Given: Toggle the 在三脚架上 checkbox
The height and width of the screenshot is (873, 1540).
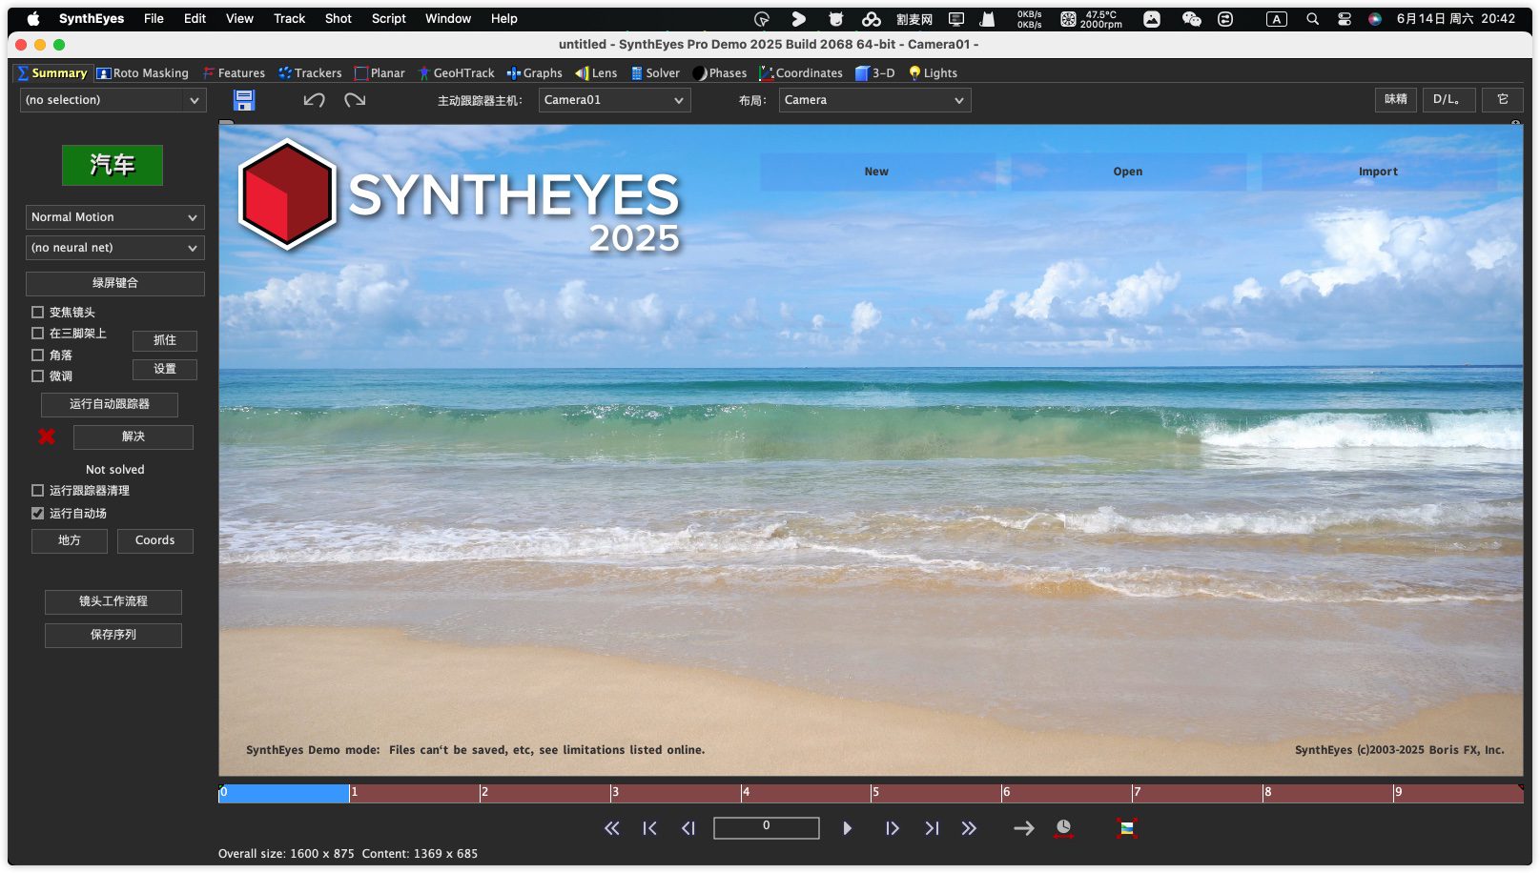Looking at the screenshot, I should 38,334.
